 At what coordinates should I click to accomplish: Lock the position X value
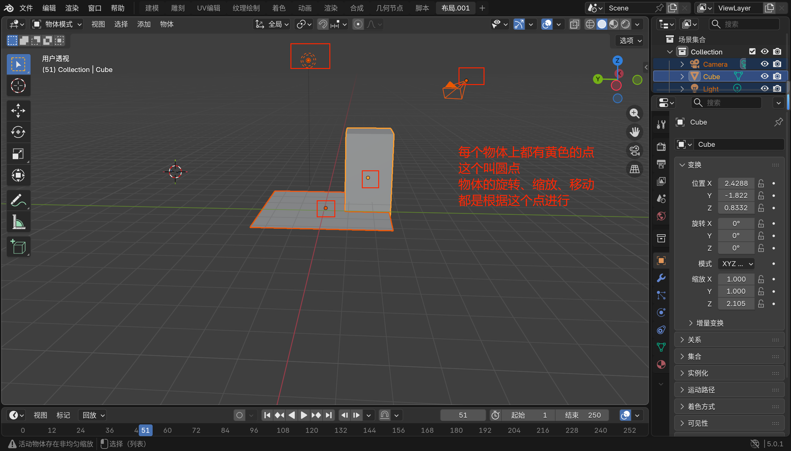[x=761, y=183]
